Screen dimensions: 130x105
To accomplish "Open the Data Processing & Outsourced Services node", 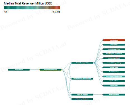I will (82, 79).
